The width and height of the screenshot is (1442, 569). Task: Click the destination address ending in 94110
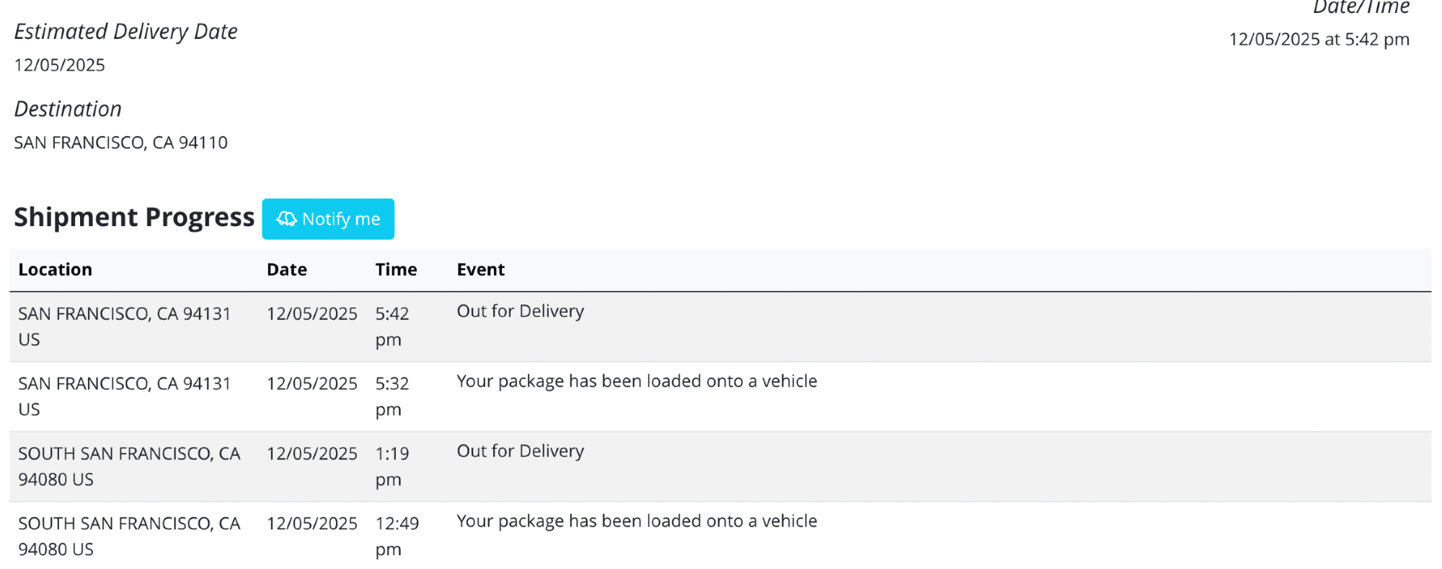click(x=121, y=143)
